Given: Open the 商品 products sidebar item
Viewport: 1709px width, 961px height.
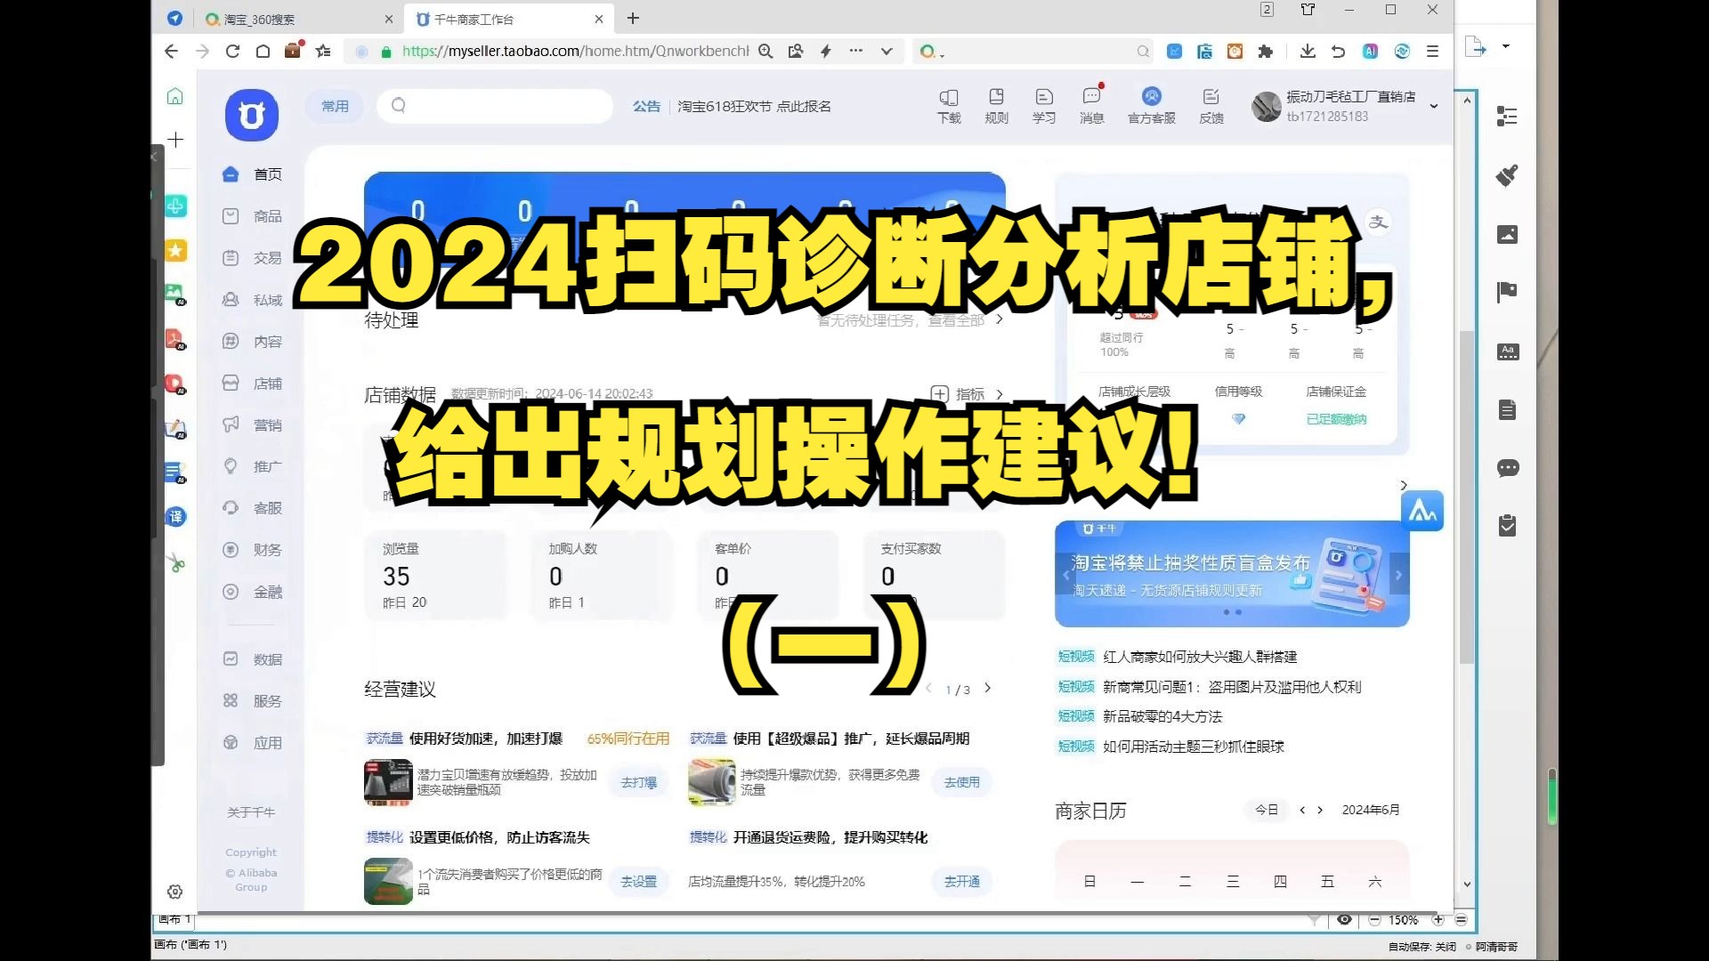Looking at the screenshot, I should [252, 216].
